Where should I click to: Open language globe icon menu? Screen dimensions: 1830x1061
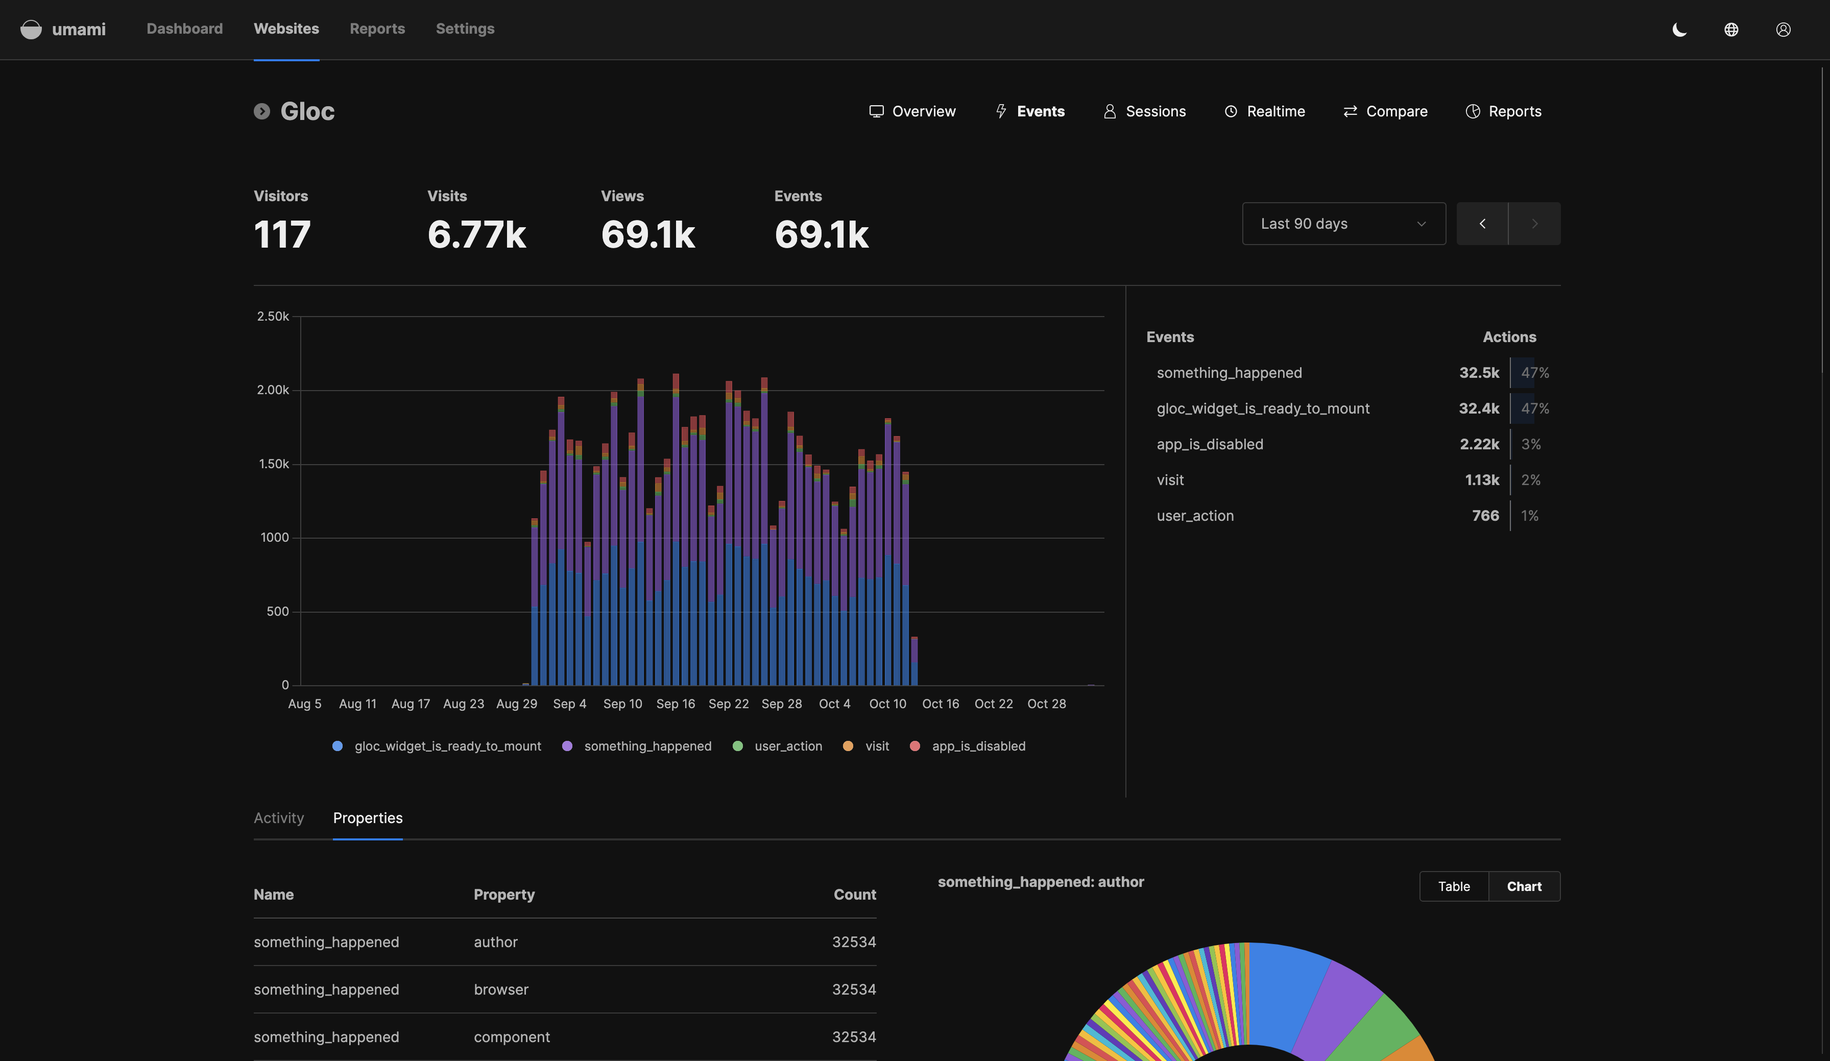(x=1731, y=29)
